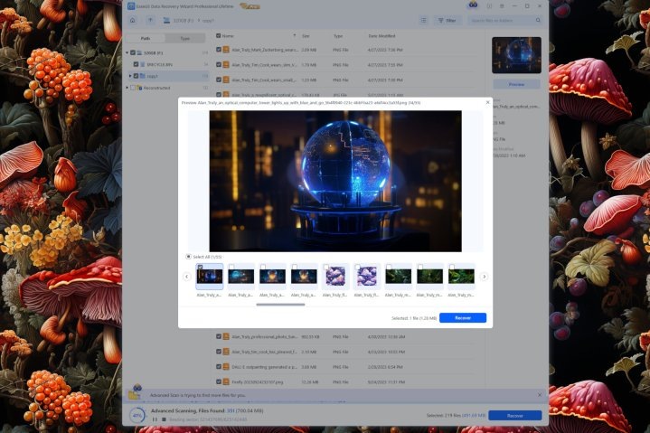Click the thumbnail strip horizontal scrollbar

(x=280, y=305)
